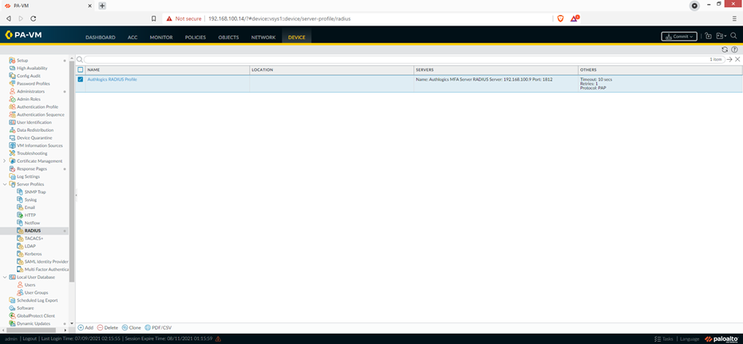Open the Setup sidebar item

[x=22, y=60]
